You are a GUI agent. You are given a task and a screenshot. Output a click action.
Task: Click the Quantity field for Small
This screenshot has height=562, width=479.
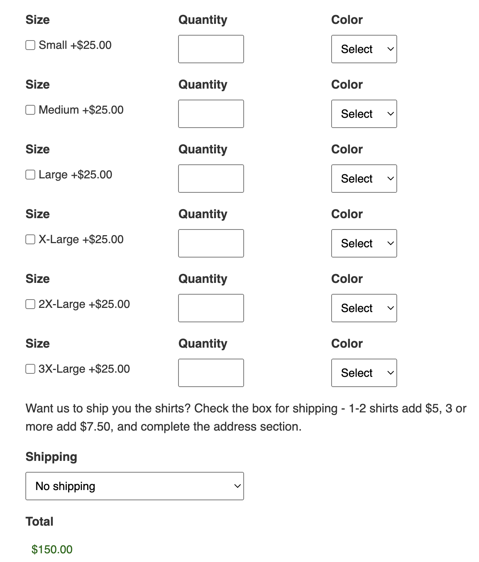click(x=211, y=49)
